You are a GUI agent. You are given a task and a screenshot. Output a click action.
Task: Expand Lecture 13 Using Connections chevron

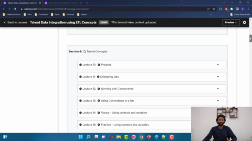tap(218, 101)
